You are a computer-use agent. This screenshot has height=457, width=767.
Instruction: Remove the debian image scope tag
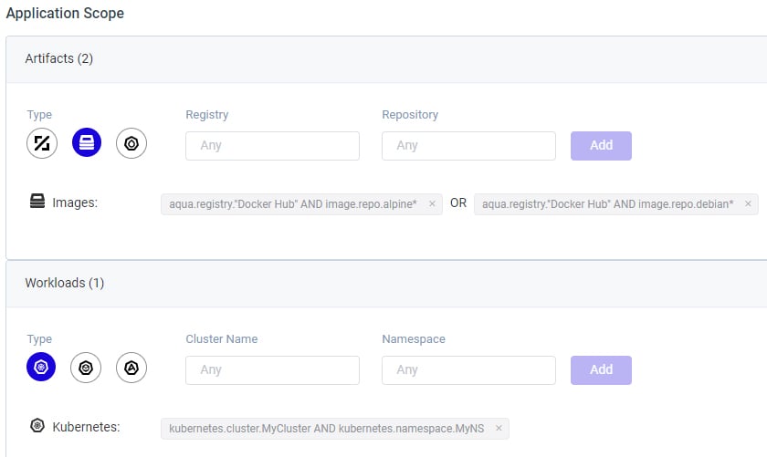[x=748, y=203]
